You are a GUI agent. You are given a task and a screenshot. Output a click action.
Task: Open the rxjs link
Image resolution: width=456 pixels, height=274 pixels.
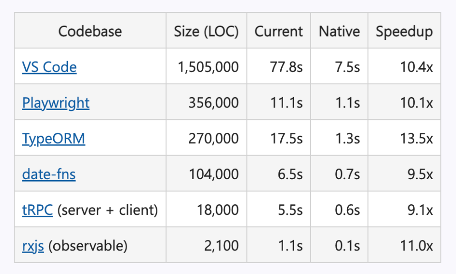click(x=33, y=246)
